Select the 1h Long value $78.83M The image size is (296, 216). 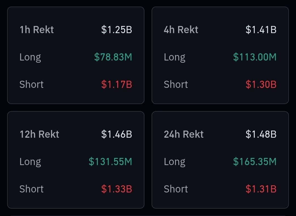click(x=113, y=57)
